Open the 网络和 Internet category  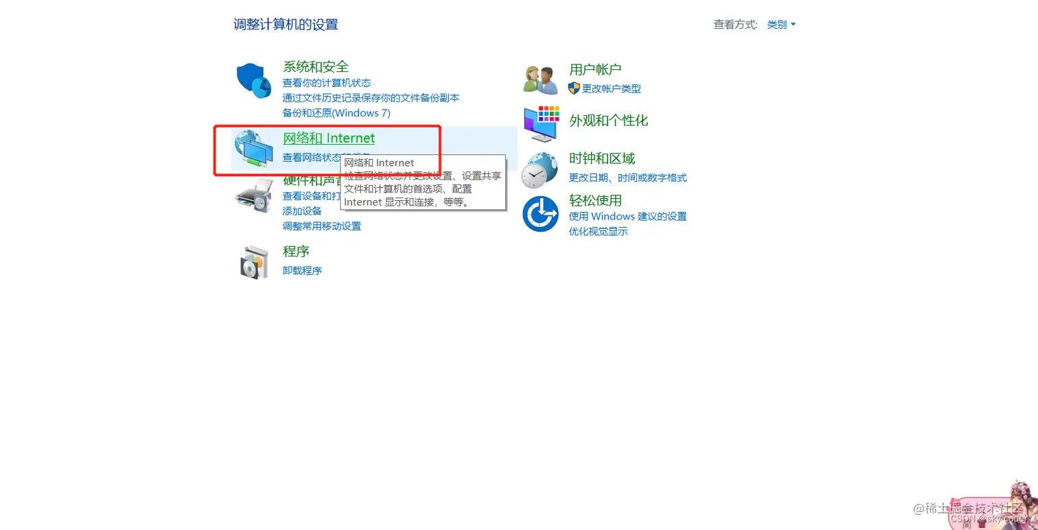(x=329, y=138)
